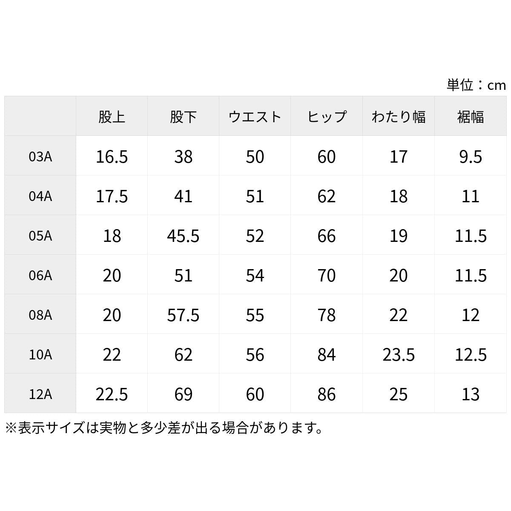Click the 86 hip value for 12A
Screen dimensions: 511x511
coord(327,394)
